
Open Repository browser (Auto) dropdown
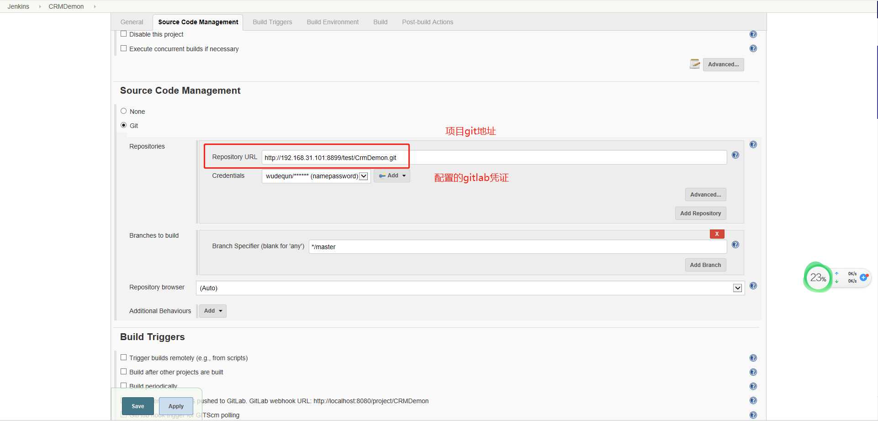click(x=470, y=288)
